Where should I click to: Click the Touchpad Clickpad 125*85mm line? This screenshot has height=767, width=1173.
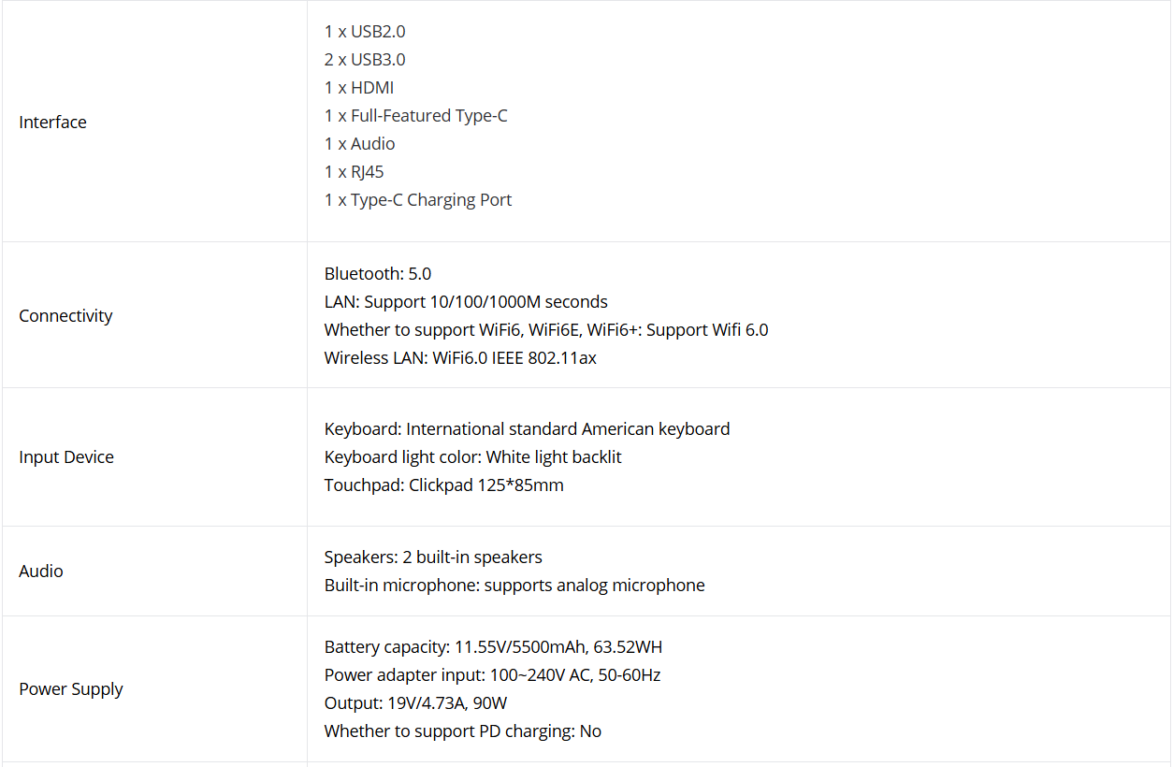[444, 485]
